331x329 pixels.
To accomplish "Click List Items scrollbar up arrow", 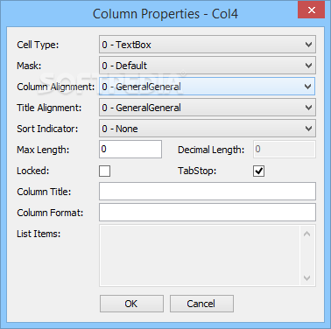I will pyautogui.click(x=306, y=234).
